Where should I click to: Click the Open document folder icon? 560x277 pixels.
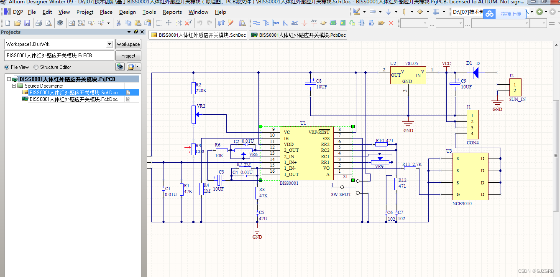pos(18,23)
